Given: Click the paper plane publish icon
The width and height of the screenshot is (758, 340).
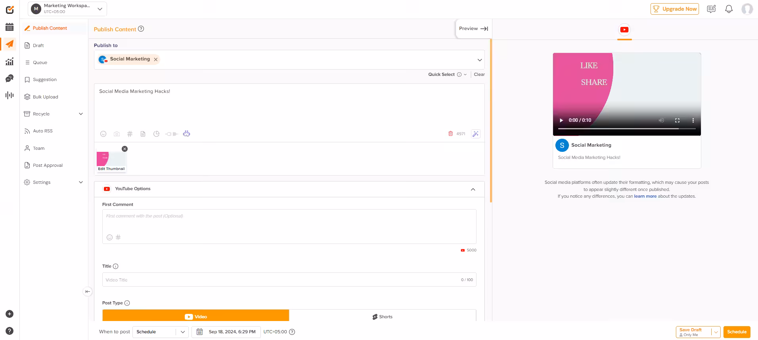Looking at the screenshot, I should click(x=10, y=44).
